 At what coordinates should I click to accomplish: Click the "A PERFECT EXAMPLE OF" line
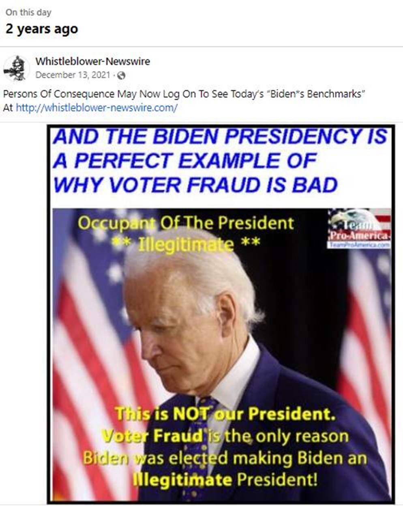[x=184, y=161]
